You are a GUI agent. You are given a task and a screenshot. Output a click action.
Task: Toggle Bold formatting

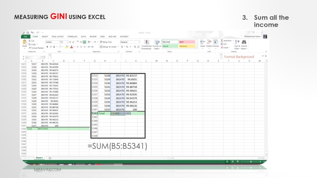[47, 47]
